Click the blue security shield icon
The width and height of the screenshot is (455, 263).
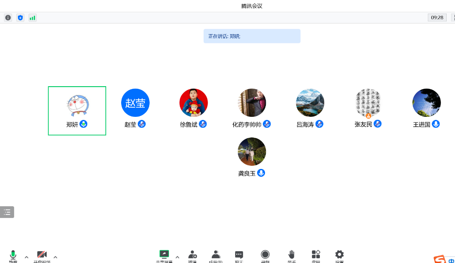point(20,18)
